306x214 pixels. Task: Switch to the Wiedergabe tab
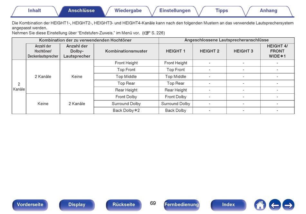pos(128,11)
